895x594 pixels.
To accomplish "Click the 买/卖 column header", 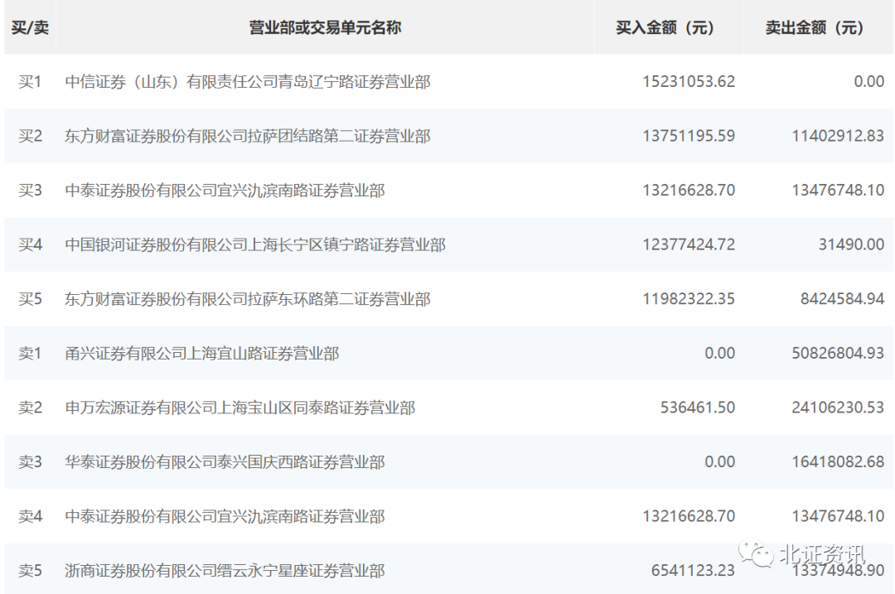I will (x=30, y=28).
